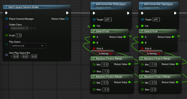Click the Scale value field showing 1.0
187x99 pixels.
tap(19, 35)
